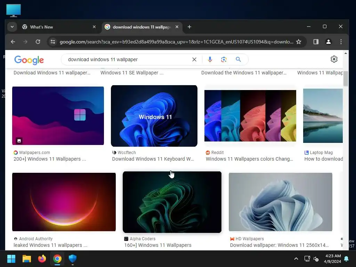Search by voice microphone icon
This screenshot has width=356, height=267.
pyautogui.click(x=210, y=59)
